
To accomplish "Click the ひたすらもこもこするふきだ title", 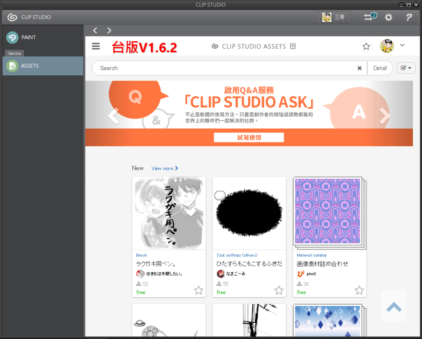I will point(250,264).
